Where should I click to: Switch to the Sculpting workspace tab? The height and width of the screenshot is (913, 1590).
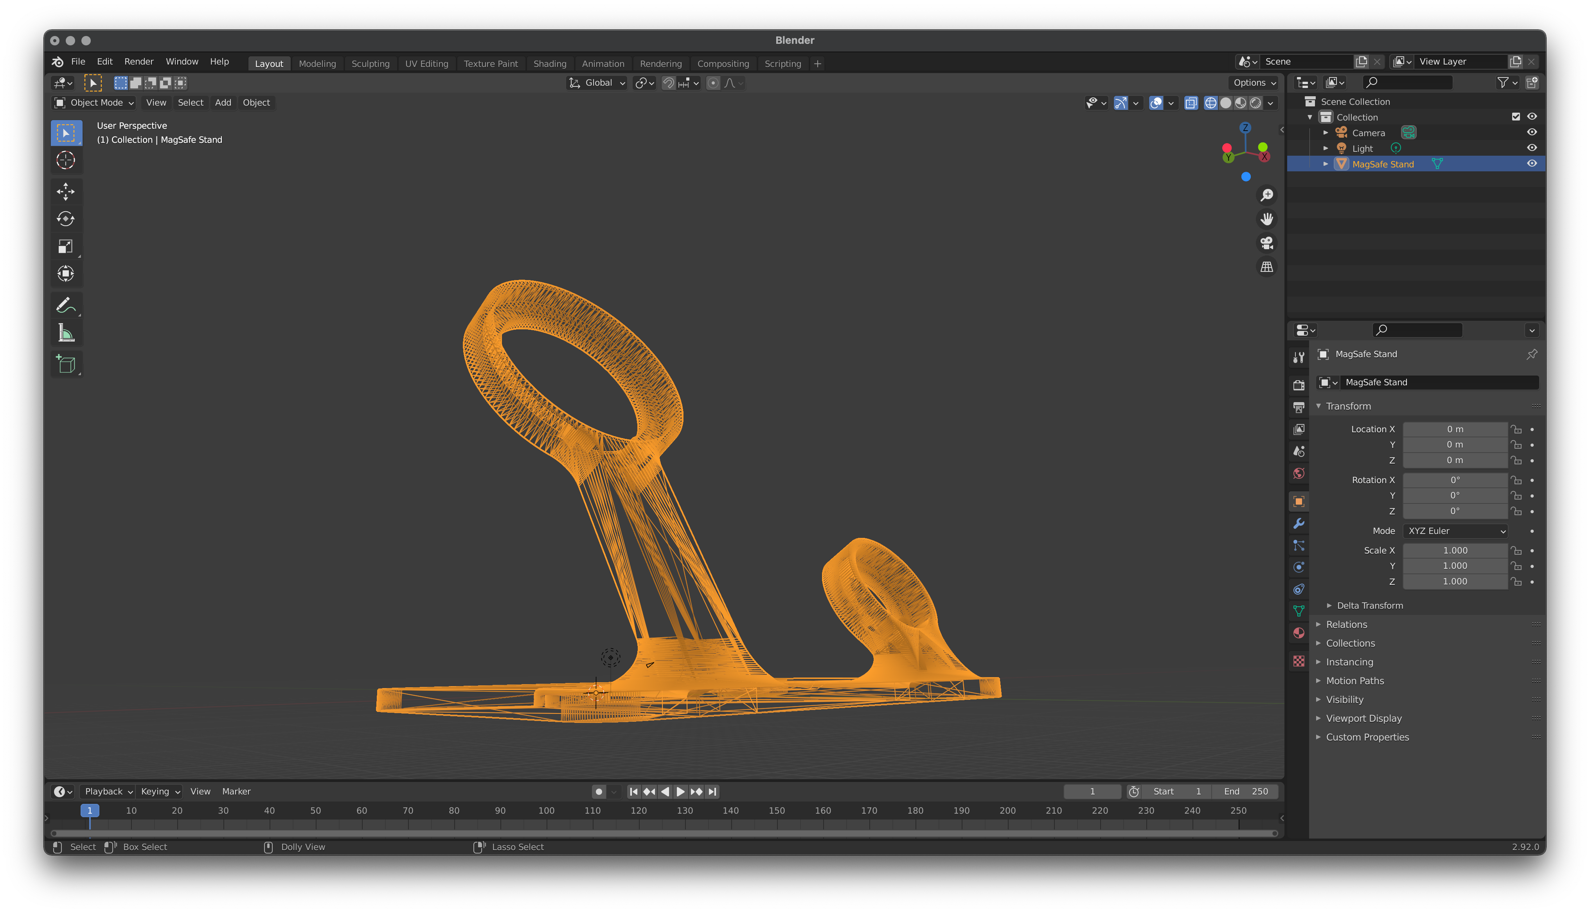click(x=370, y=64)
